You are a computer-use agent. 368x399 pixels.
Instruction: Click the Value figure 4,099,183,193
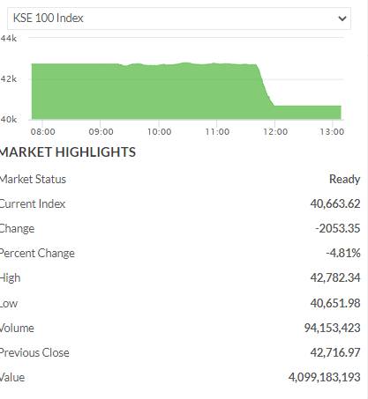325,377
